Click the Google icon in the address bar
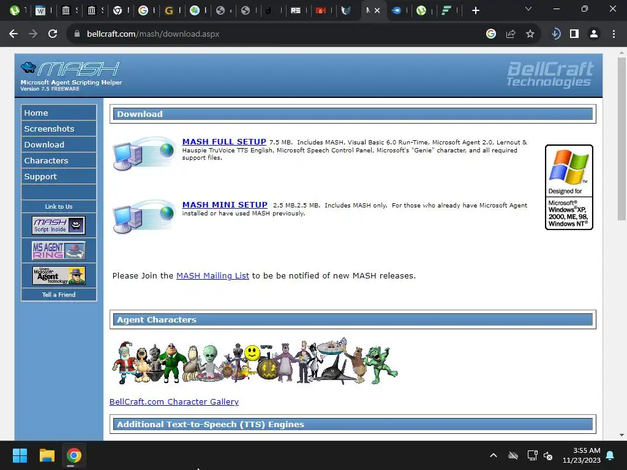 click(491, 34)
